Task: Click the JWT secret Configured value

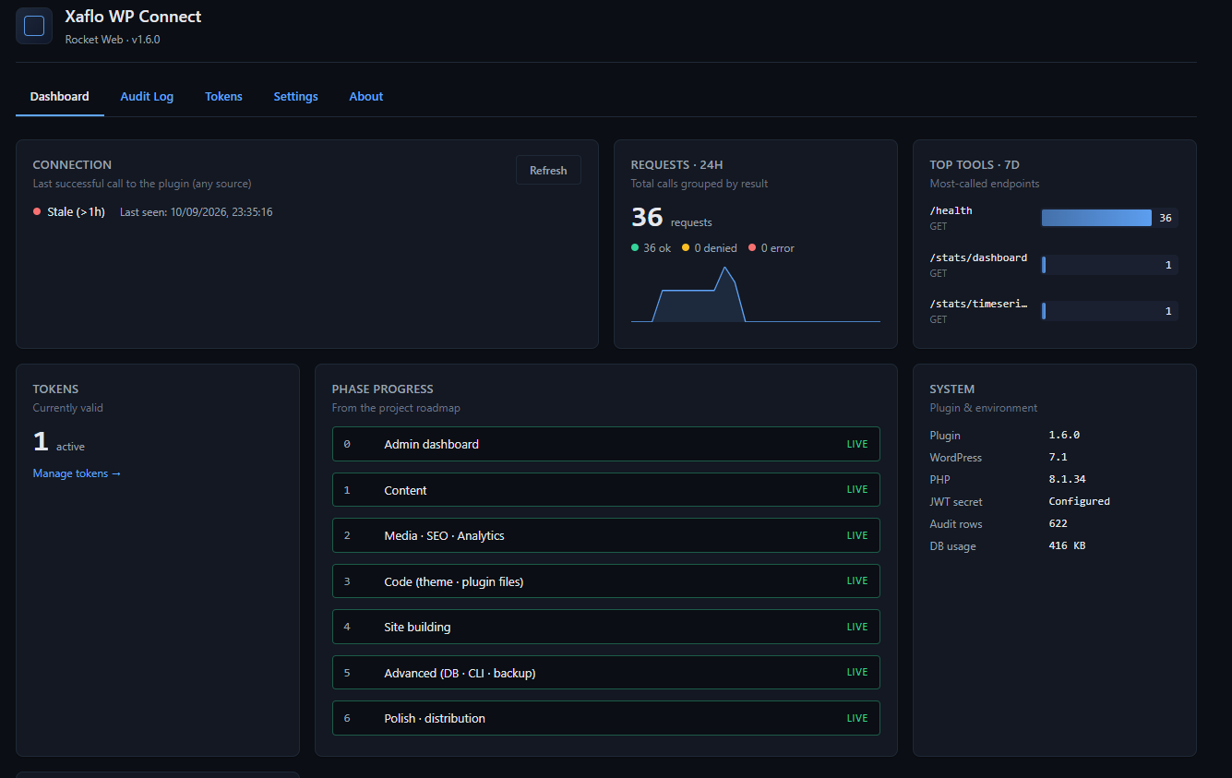Action: (1080, 501)
